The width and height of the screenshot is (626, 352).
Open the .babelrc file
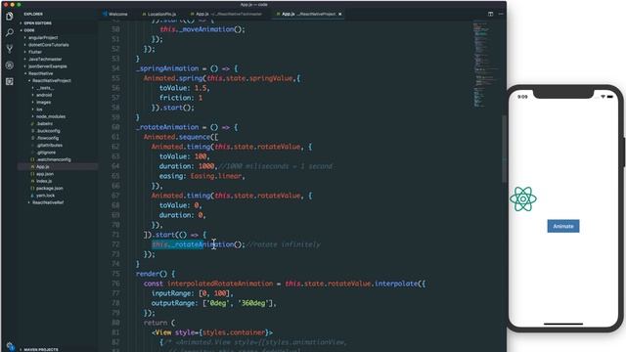point(44,124)
